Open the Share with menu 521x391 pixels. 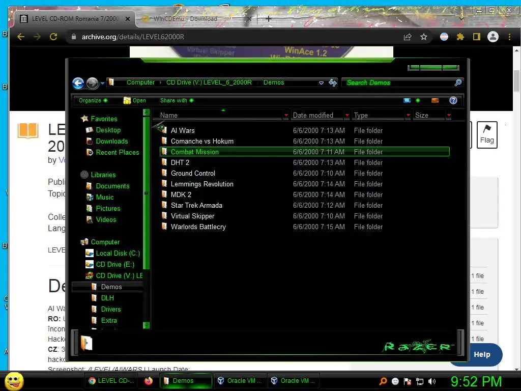coord(177,100)
